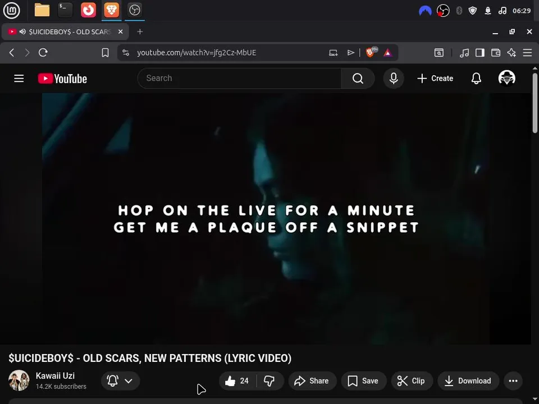Open the shield security tray icon
The image size is (539, 404).
point(473,11)
